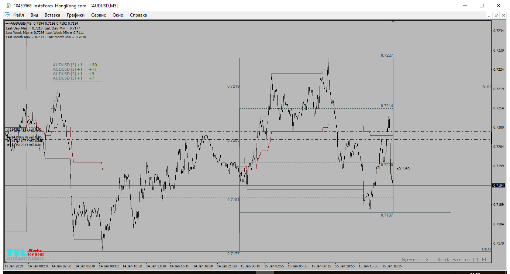Click the 0.7219 label left of chart center
510x274 pixels.
[x=233, y=86]
